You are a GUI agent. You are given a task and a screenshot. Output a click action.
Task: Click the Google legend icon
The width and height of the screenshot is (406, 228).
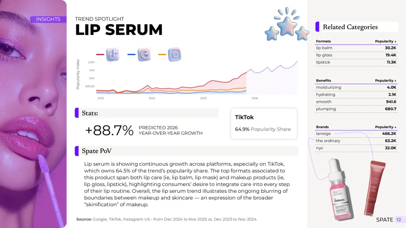(x=144, y=54)
